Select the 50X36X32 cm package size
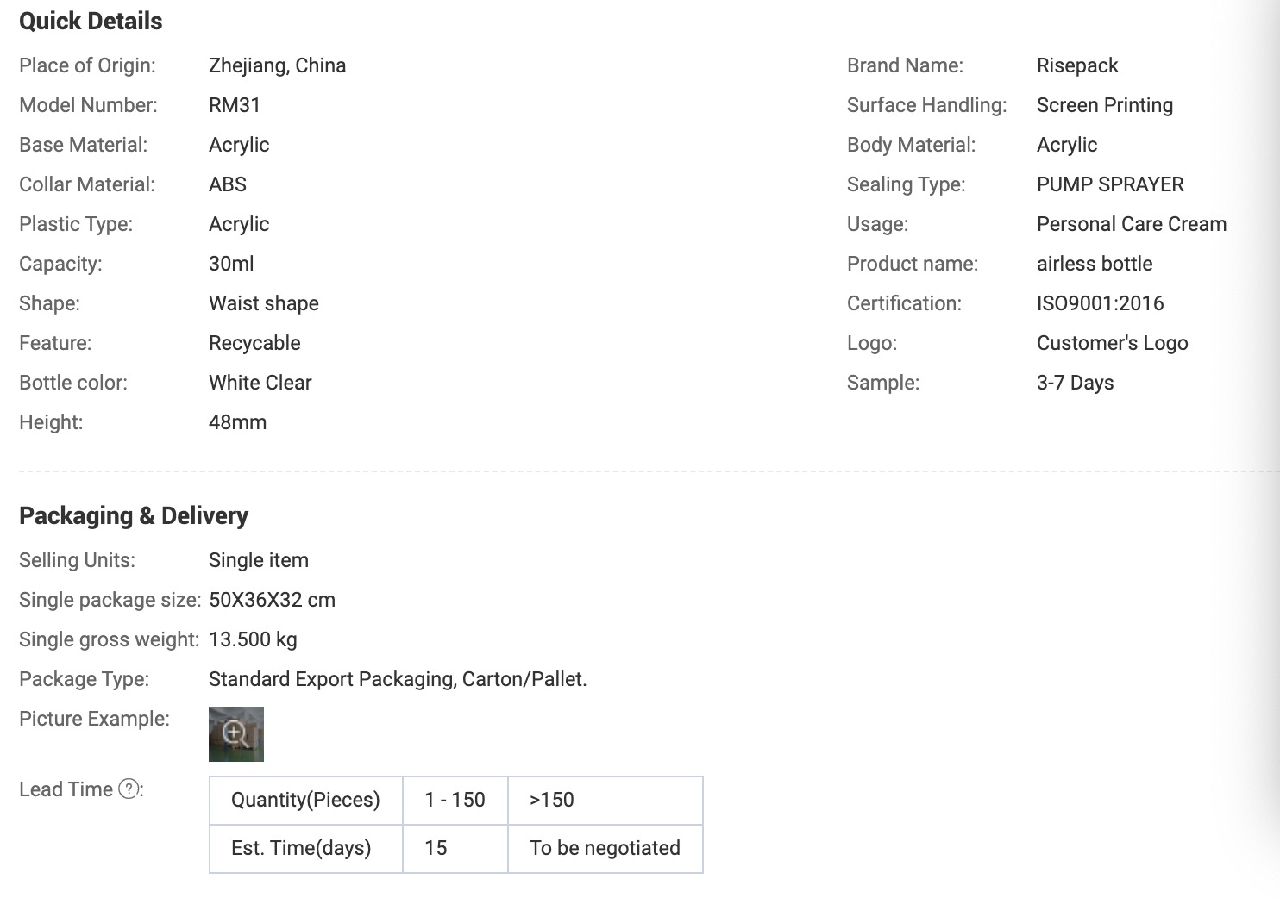 (x=273, y=600)
